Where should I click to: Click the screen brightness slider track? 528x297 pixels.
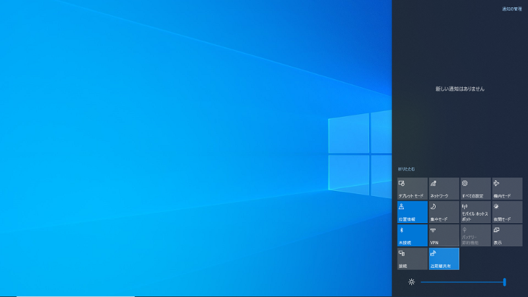462,282
